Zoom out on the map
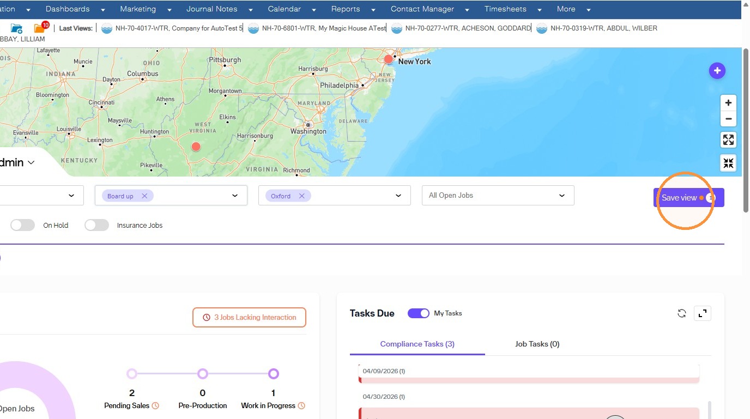The image size is (750, 419). 728,119
